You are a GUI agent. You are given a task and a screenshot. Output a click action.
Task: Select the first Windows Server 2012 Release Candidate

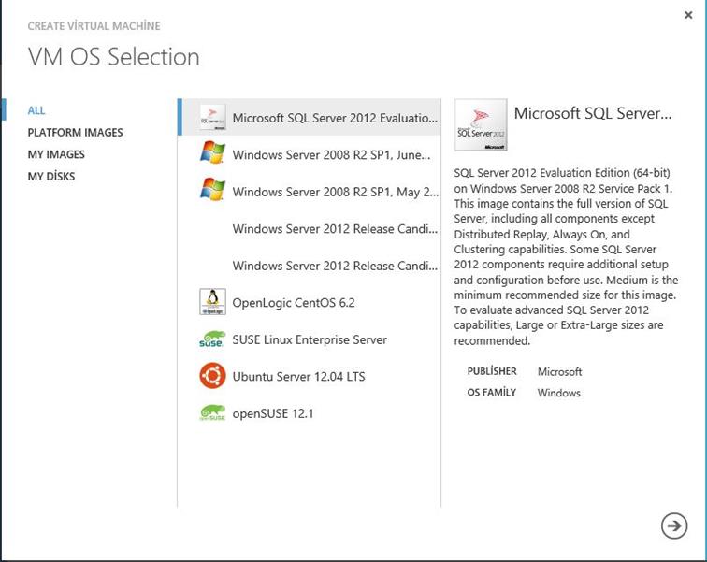(310, 228)
